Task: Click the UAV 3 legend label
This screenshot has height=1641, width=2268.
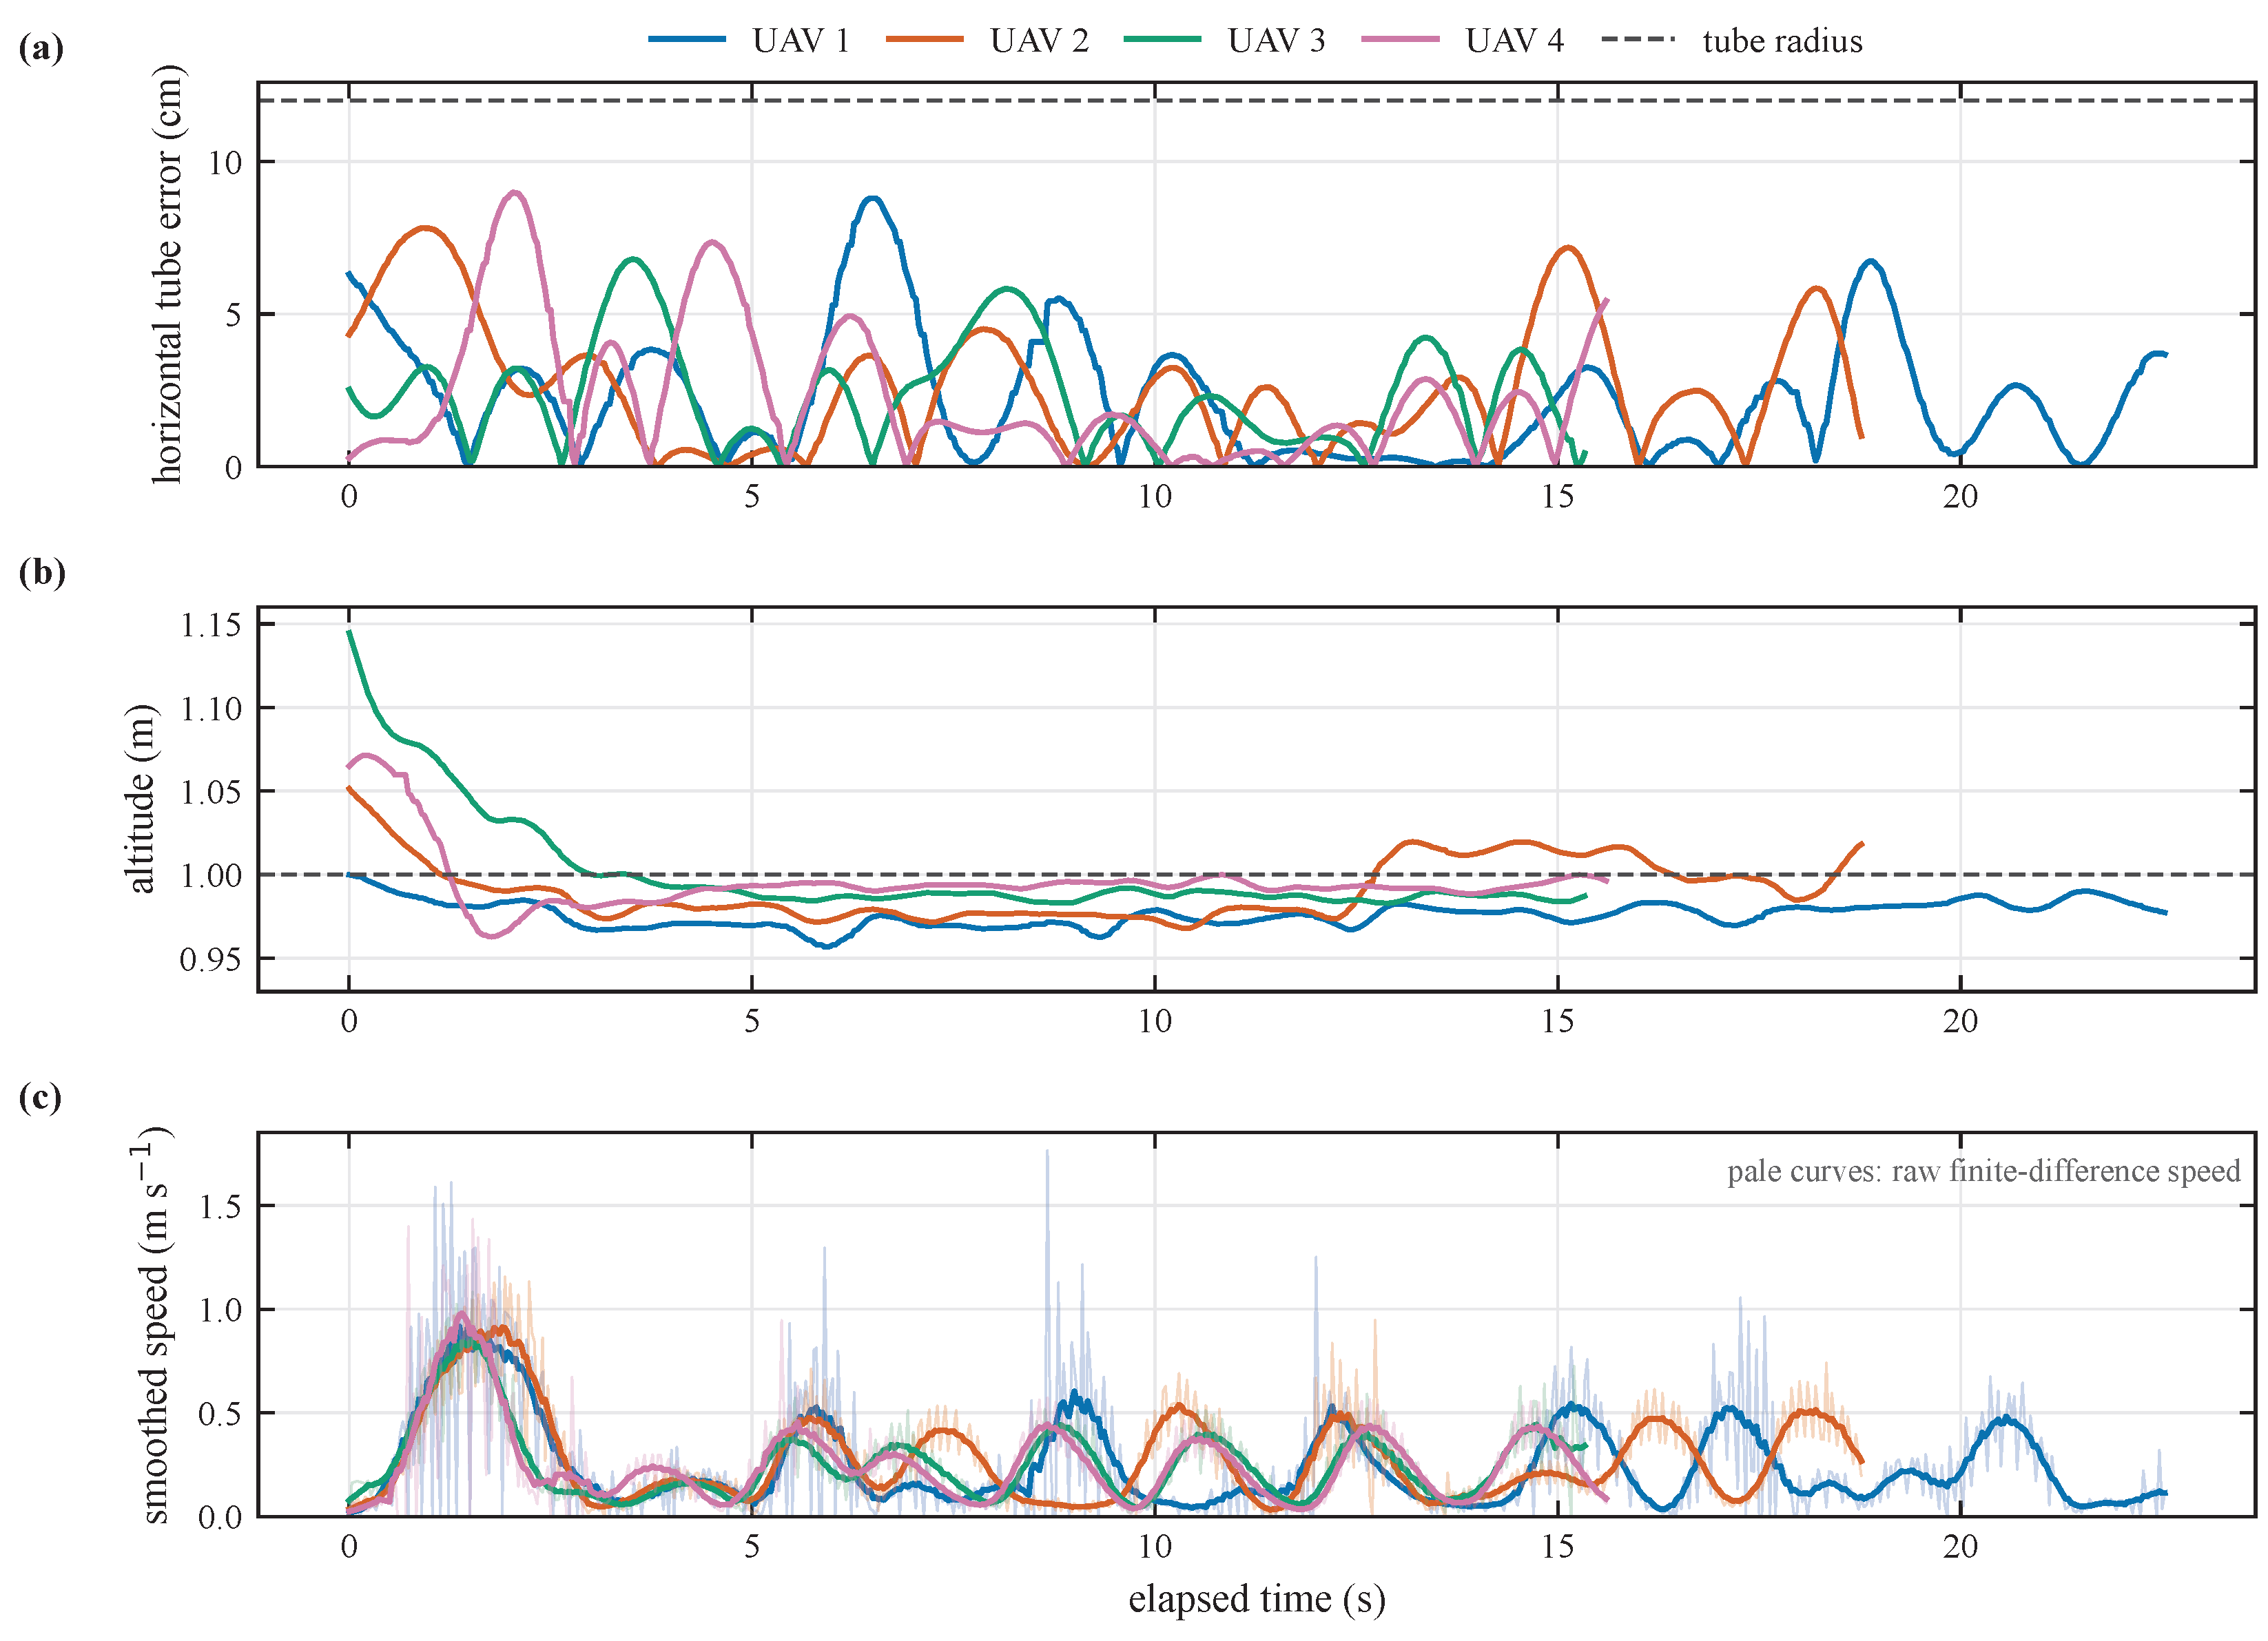Action: 1276,41
